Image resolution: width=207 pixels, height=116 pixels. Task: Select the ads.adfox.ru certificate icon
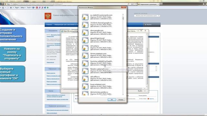(85, 79)
